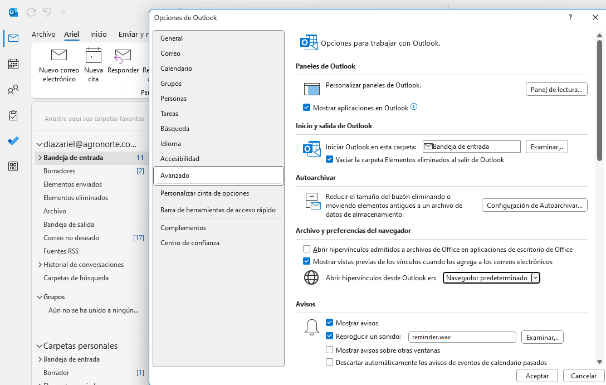
Task: Open quick access toolbar customize arrow
Action: [63, 12]
